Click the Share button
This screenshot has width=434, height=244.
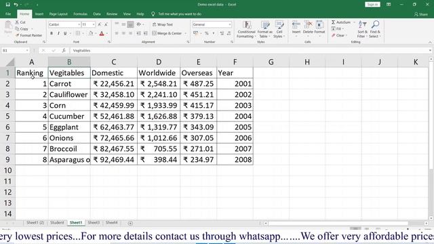coord(420,14)
